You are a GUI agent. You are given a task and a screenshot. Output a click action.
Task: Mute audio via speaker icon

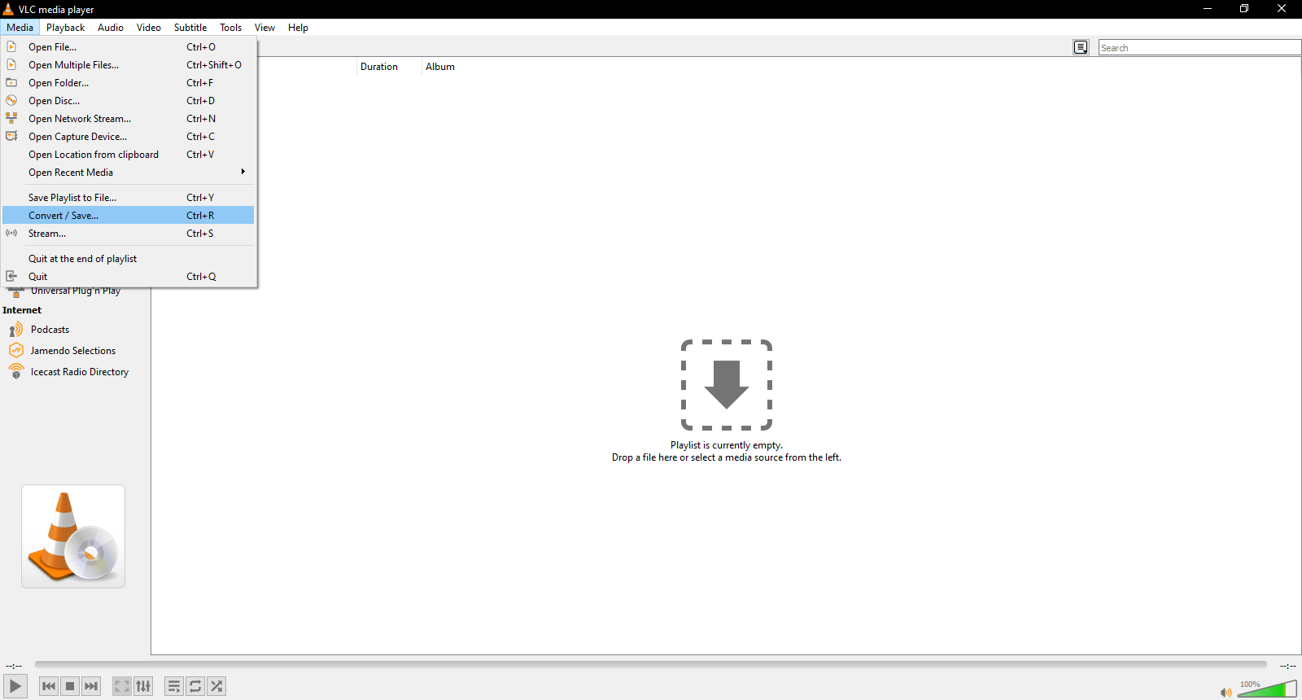(x=1226, y=692)
